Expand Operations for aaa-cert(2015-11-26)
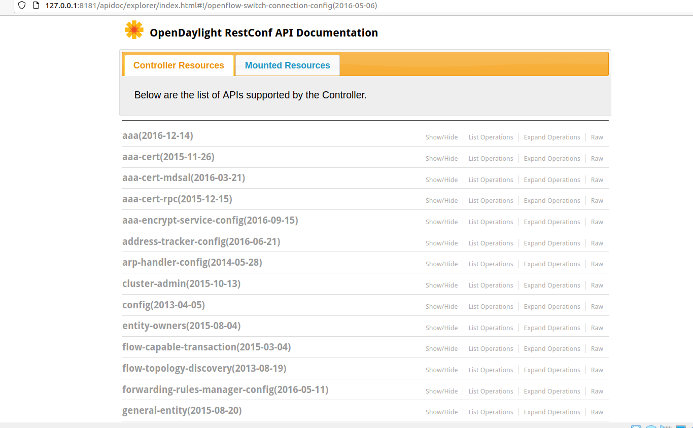This screenshot has width=693, height=428. click(551, 159)
